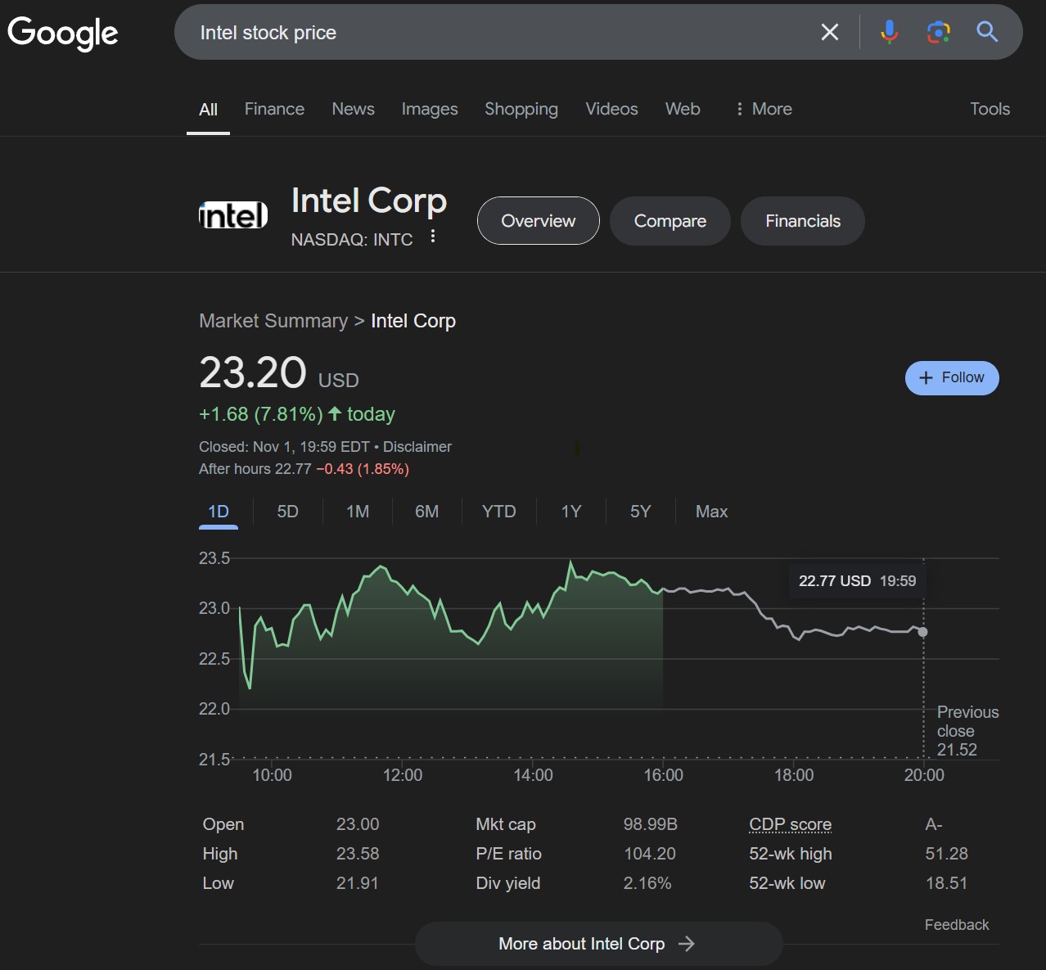Open the Tools options
This screenshot has width=1046, height=970.
tap(990, 109)
